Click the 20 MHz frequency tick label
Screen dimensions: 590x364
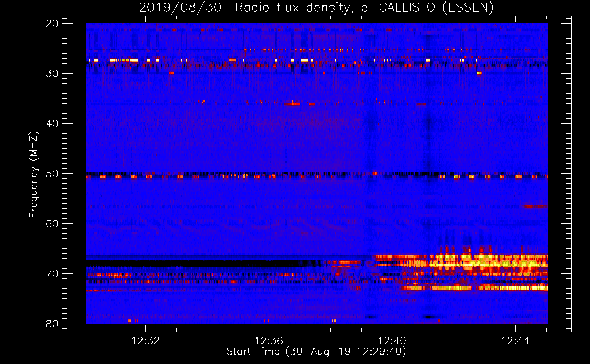point(52,24)
